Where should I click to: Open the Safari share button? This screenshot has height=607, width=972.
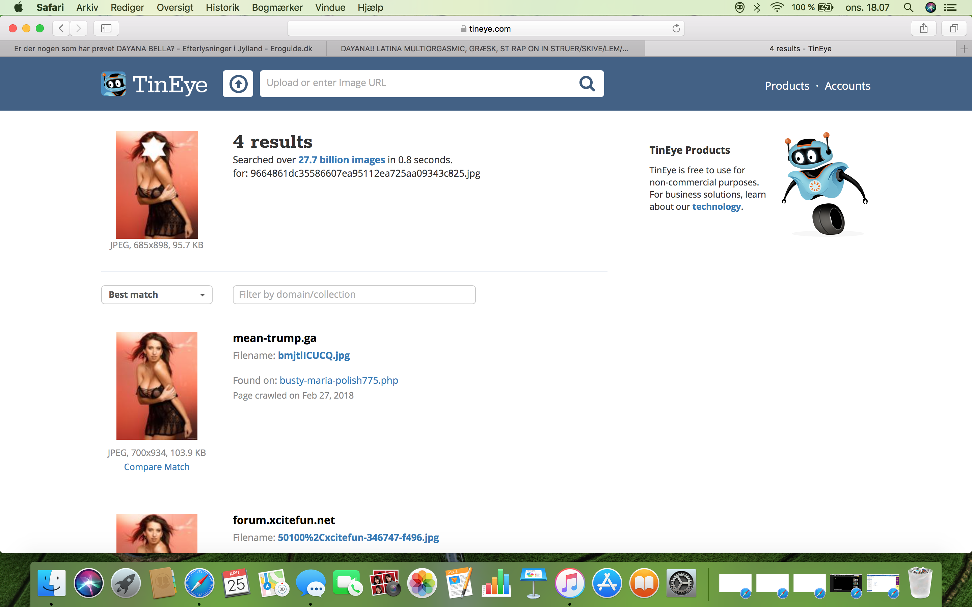pos(924,28)
